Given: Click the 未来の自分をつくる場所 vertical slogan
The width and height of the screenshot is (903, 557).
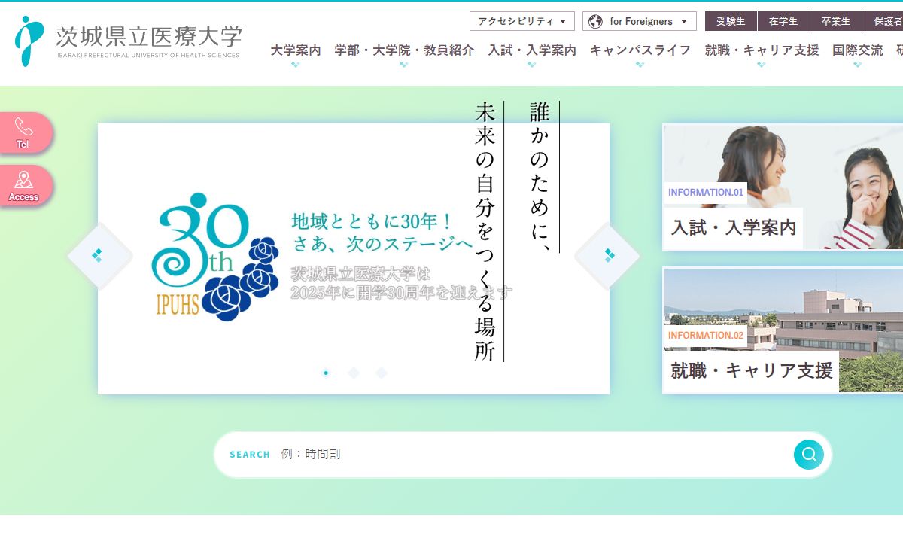Looking at the screenshot, I should coord(485,232).
